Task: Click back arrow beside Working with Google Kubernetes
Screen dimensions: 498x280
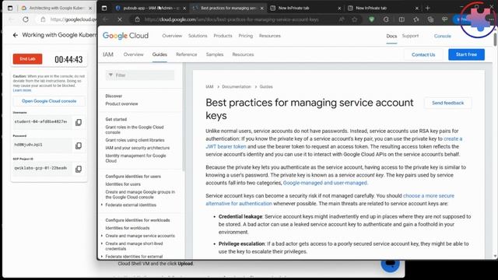Action: tap(16, 35)
